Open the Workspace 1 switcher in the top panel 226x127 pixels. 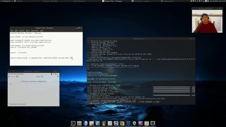7,1
